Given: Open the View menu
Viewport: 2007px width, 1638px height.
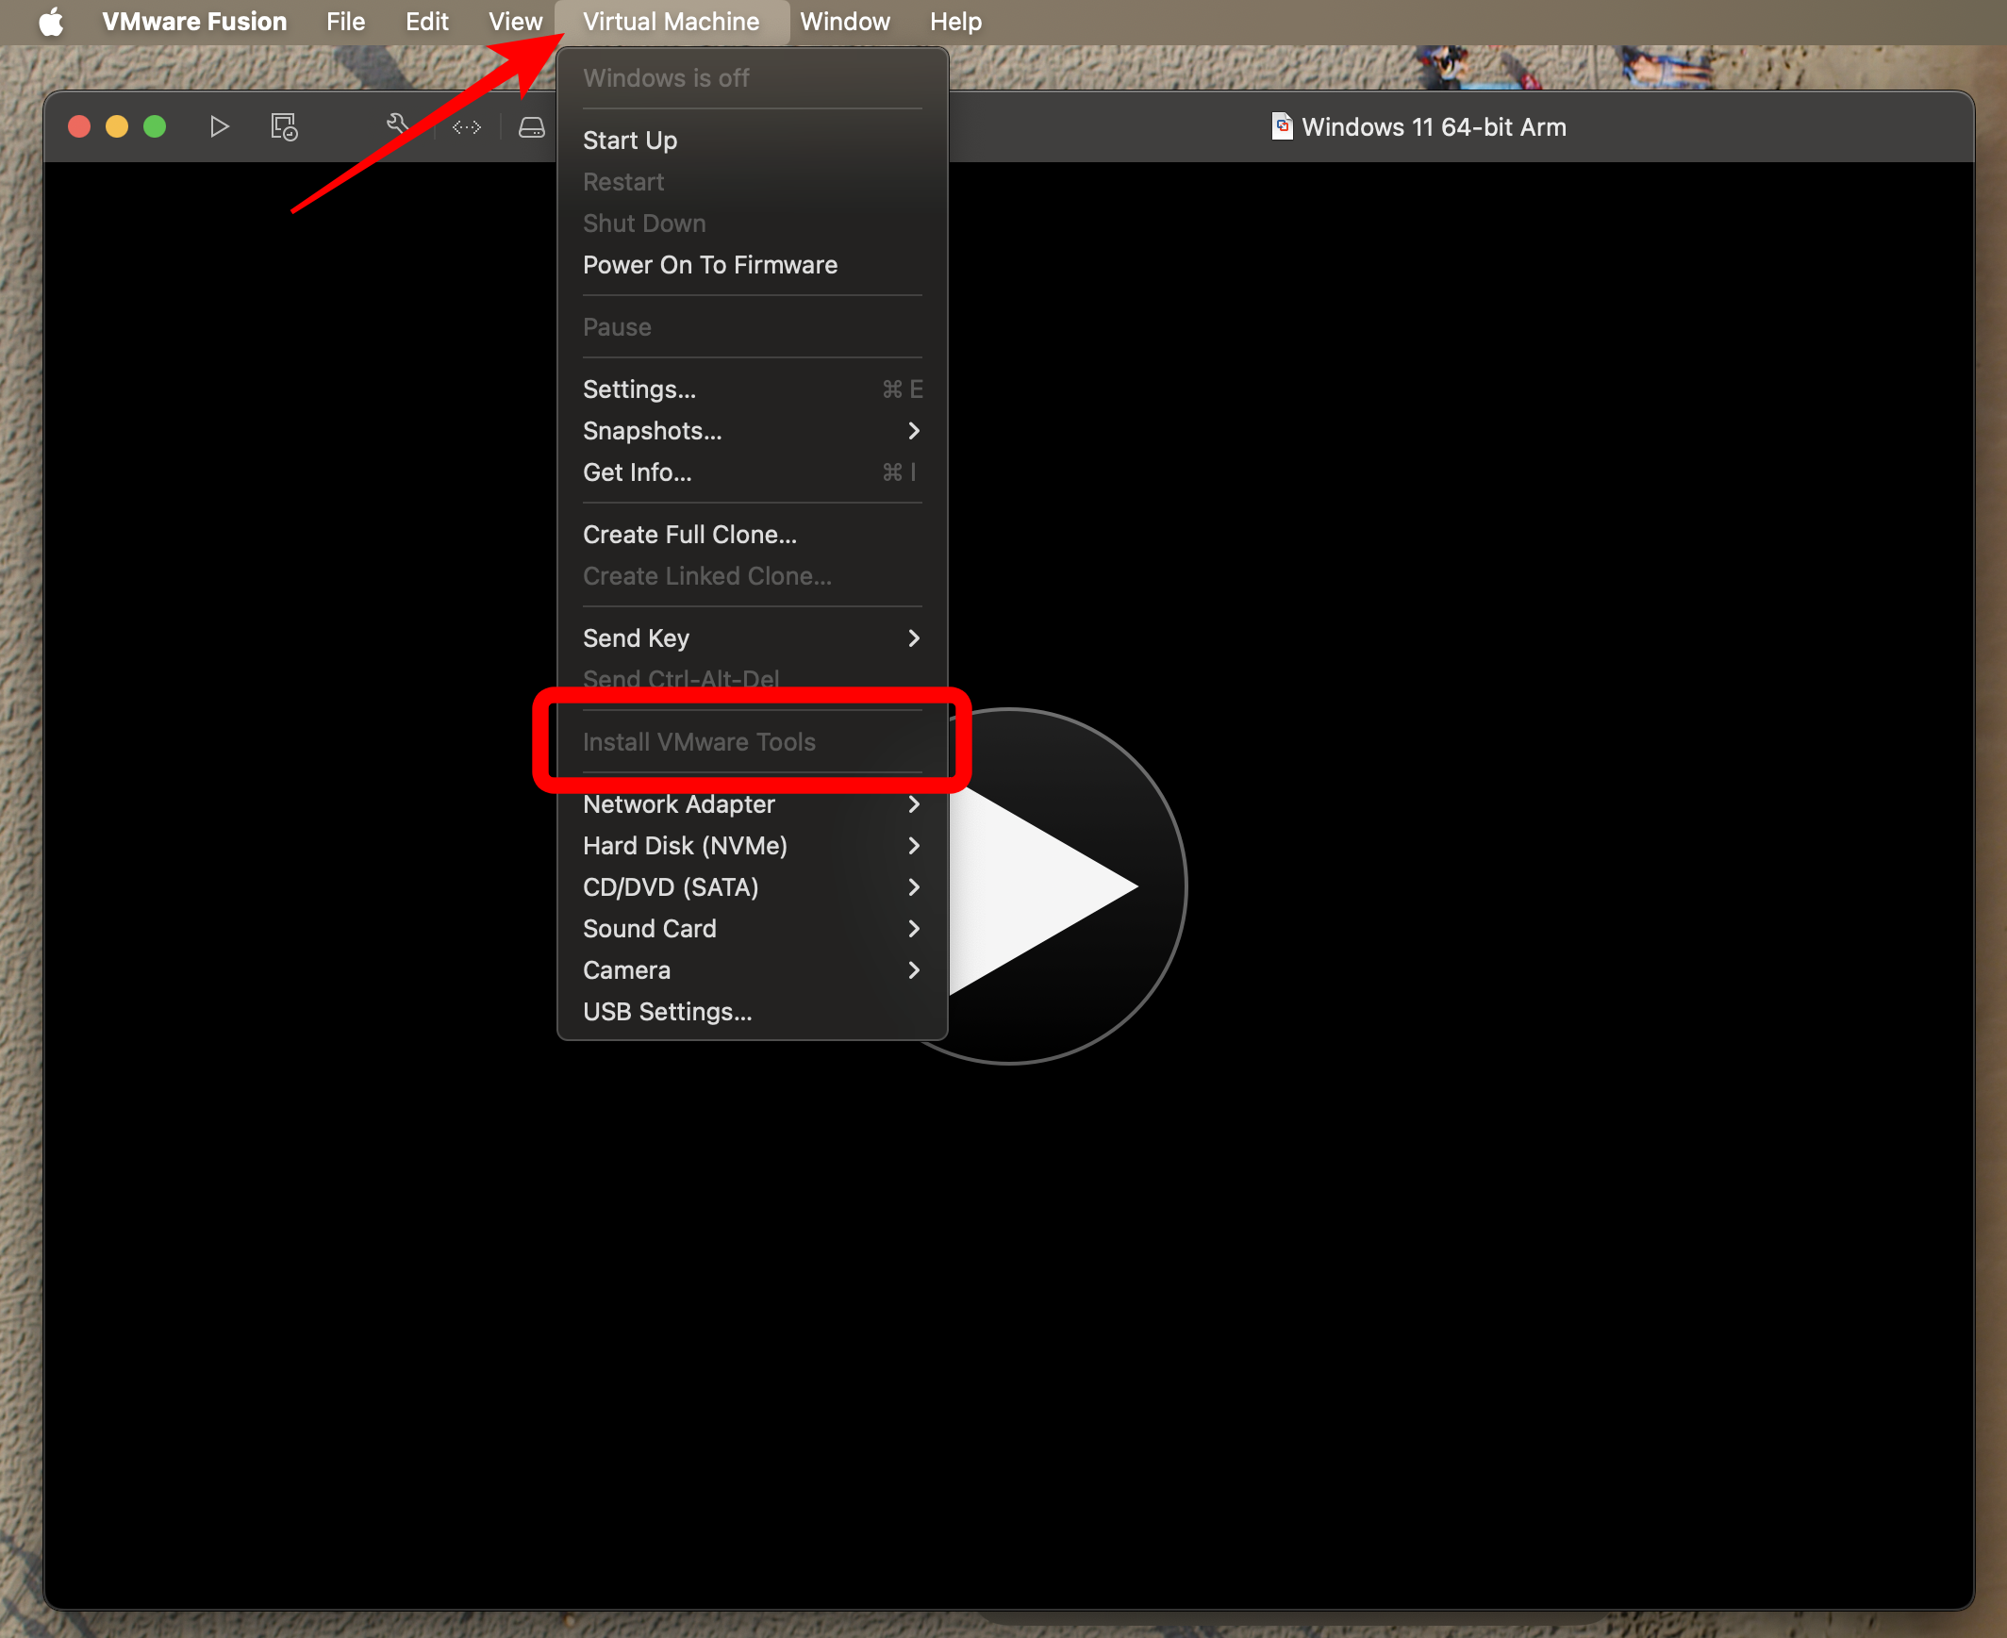Looking at the screenshot, I should [x=515, y=21].
